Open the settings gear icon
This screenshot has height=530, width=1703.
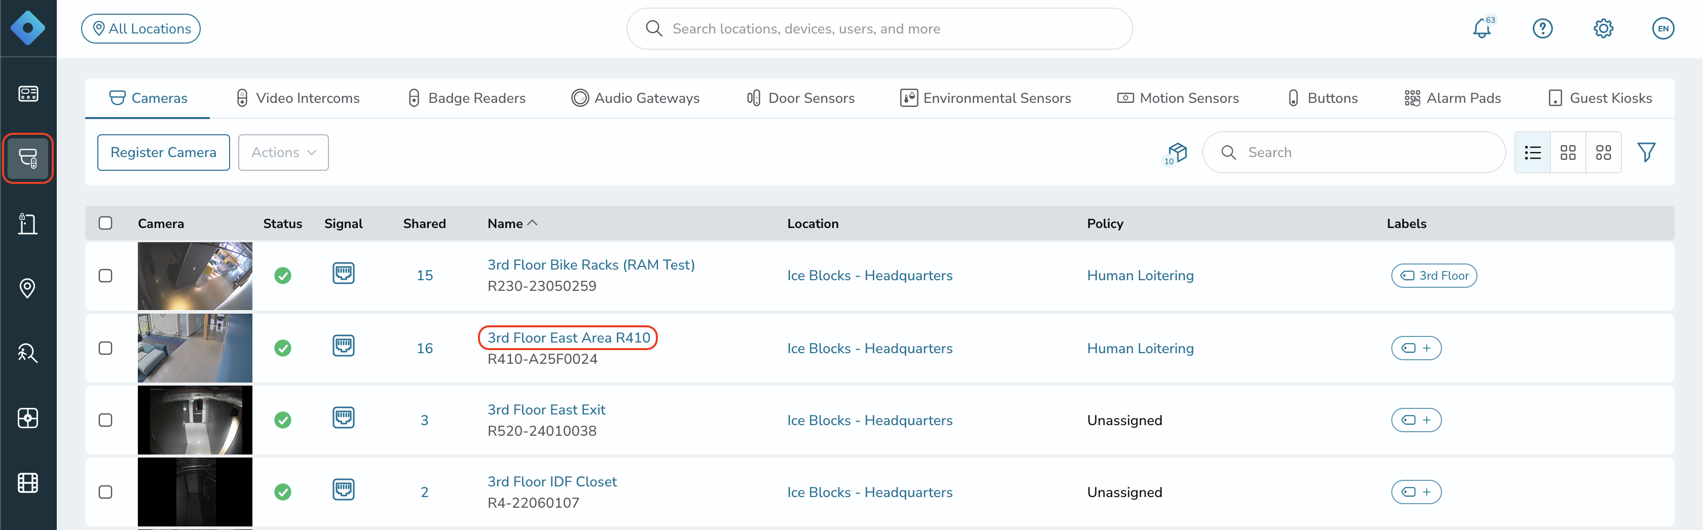[1603, 28]
